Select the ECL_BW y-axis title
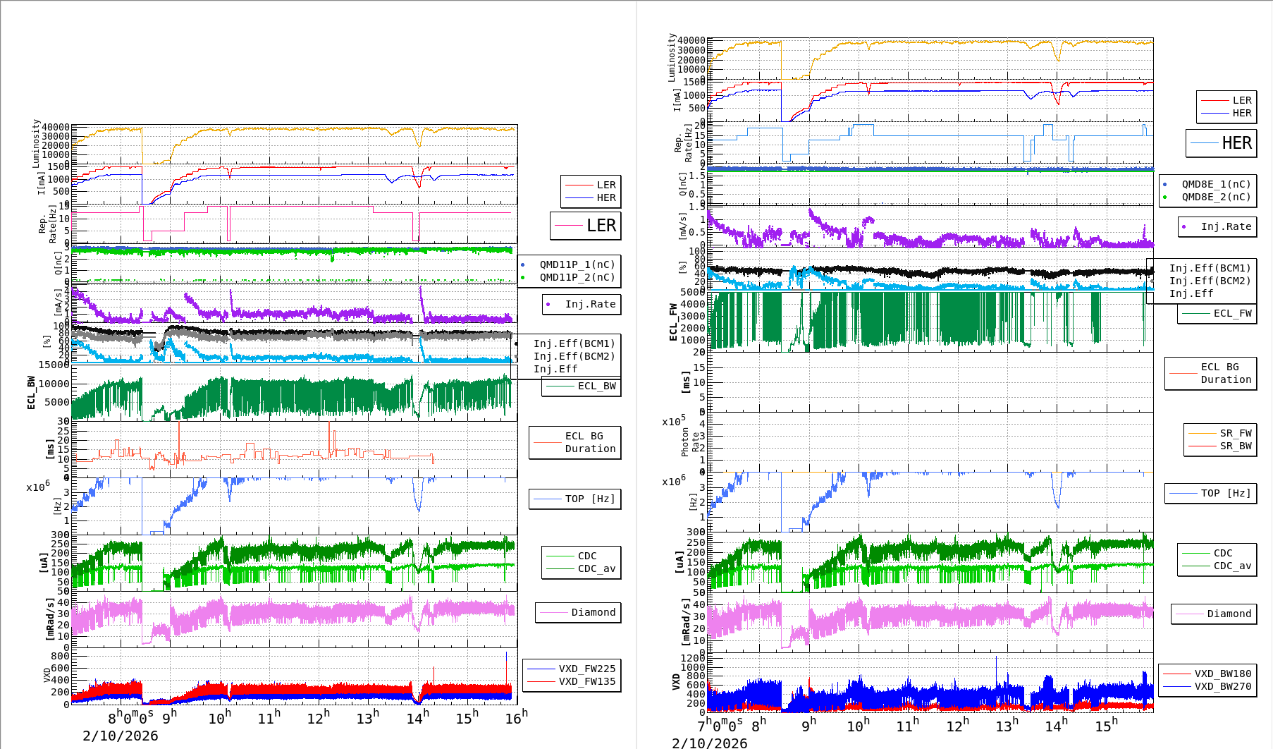This screenshot has height=749, width=1273. 31,392
